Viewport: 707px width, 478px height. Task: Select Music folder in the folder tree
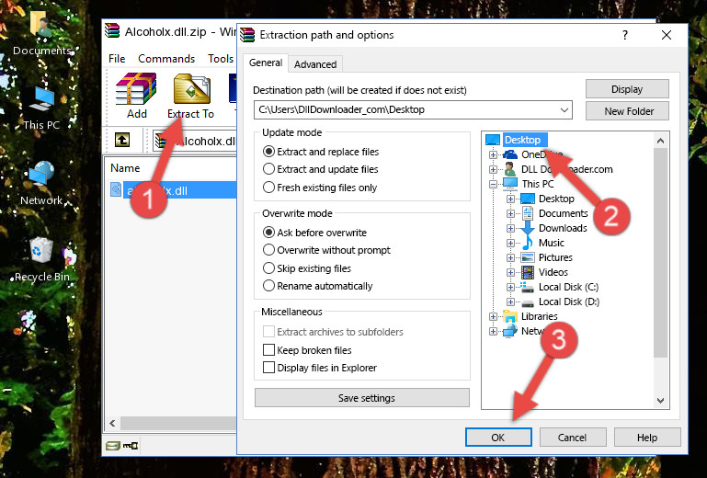click(551, 243)
